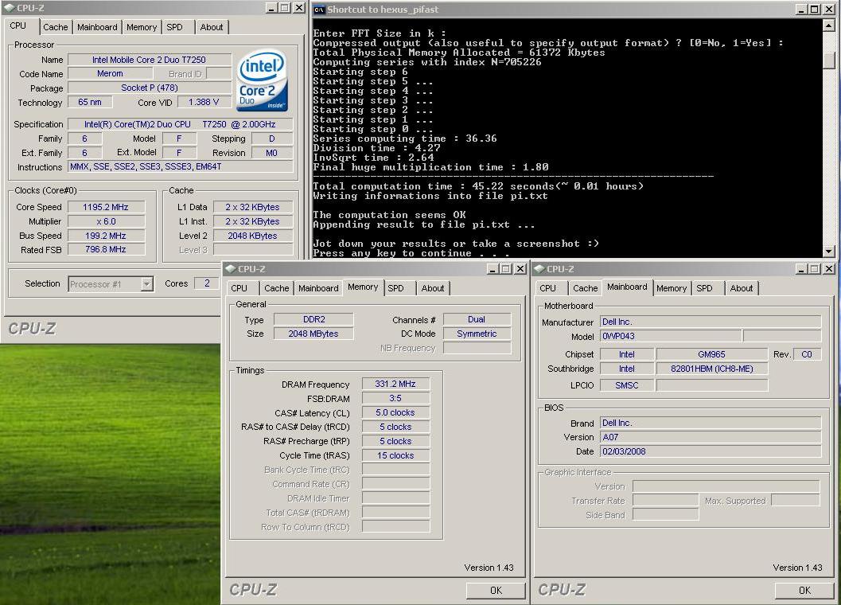This screenshot has width=841, height=605.
Task: Switch to CPU tab in the Memory CPU-Z window
Action: click(239, 287)
